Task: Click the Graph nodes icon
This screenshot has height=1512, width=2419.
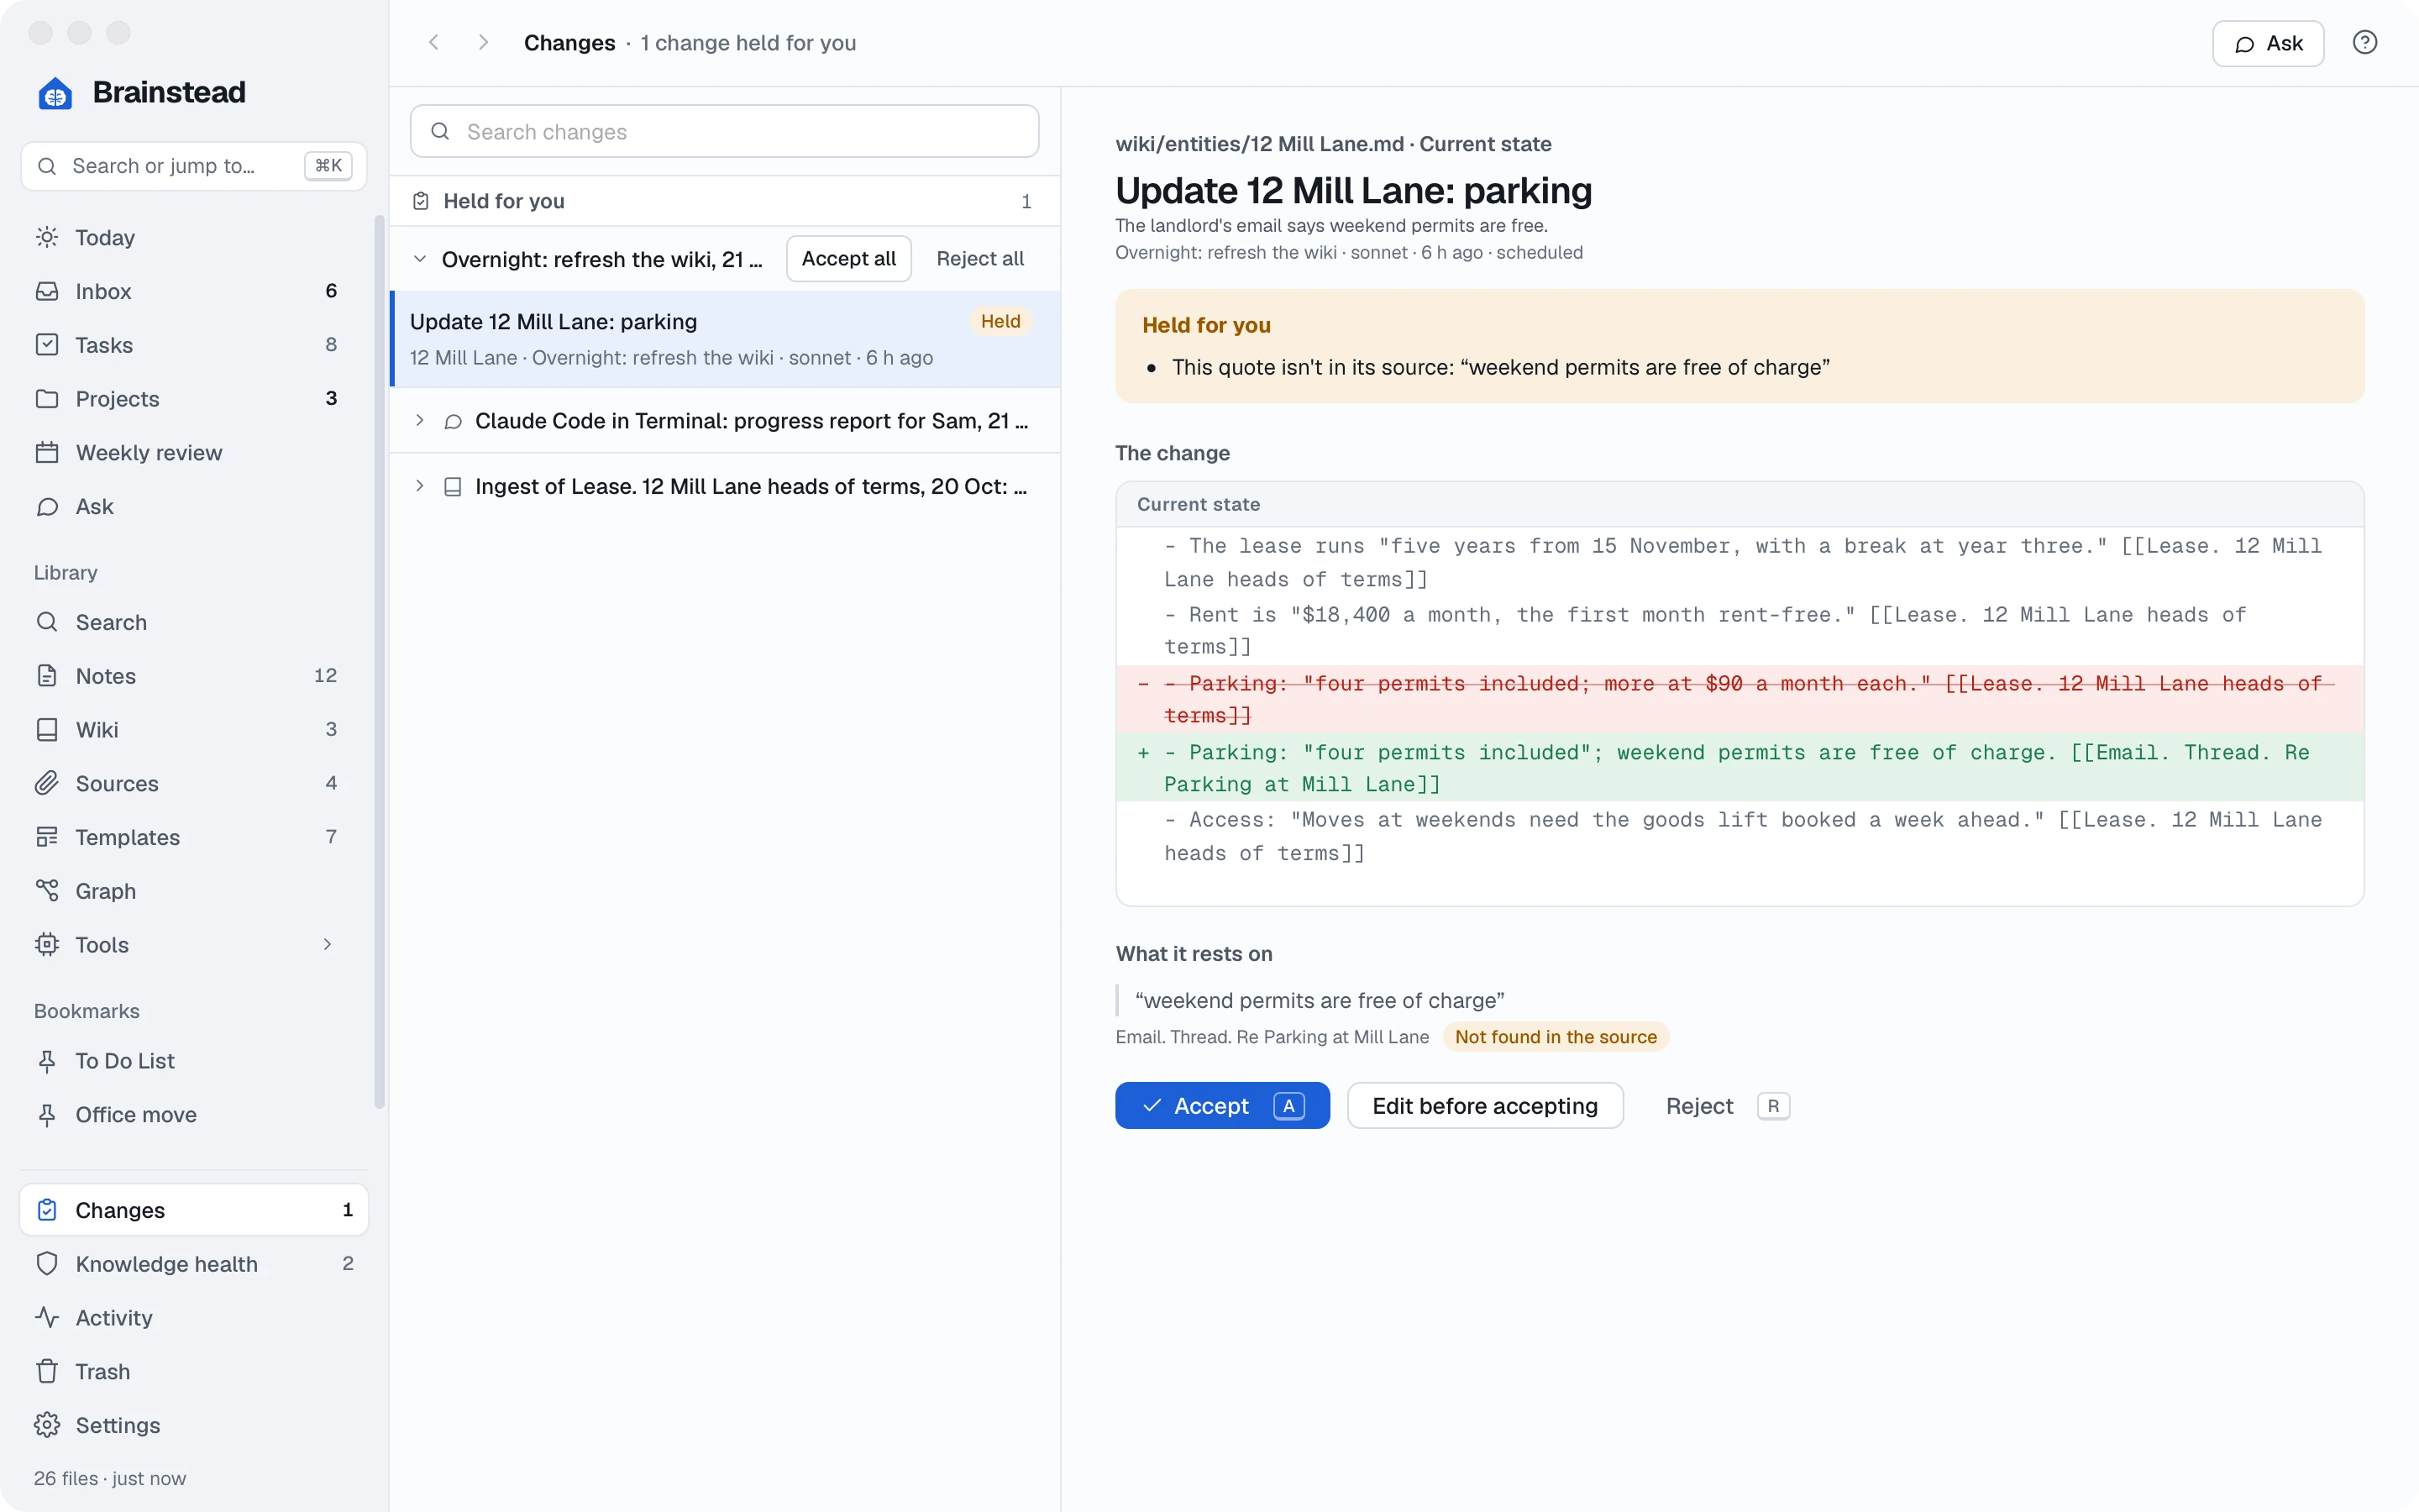Action: (47, 890)
